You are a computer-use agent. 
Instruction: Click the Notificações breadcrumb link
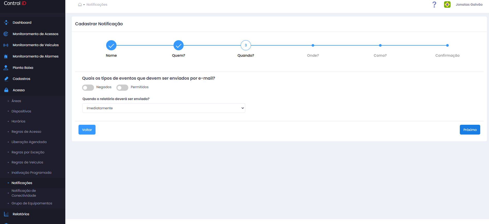pyautogui.click(x=97, y=4)
